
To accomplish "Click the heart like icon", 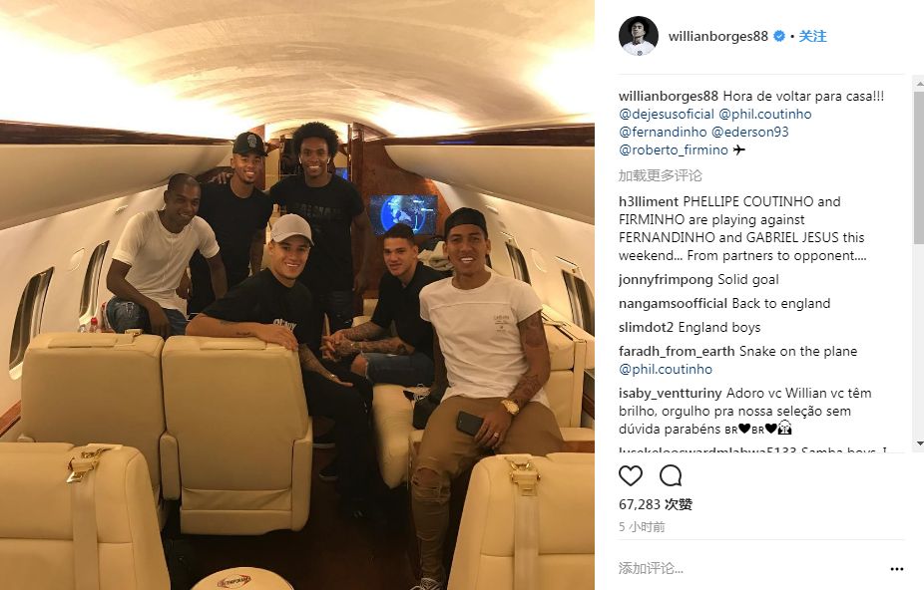I will pyautogui.click(x=630, y=475).
